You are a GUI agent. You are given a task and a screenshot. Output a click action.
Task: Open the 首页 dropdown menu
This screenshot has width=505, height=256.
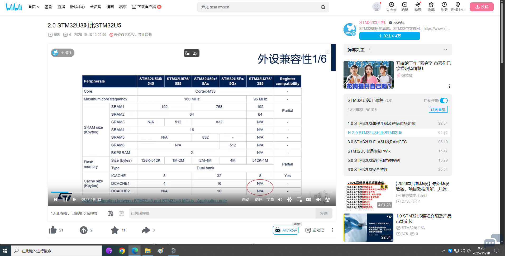34,7
